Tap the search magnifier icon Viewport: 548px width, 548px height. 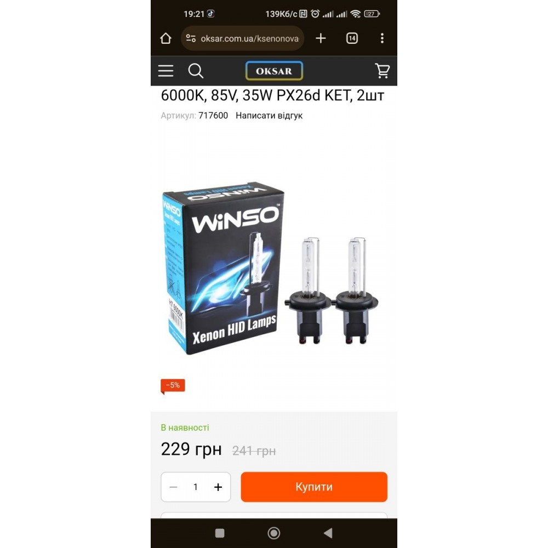[196, 71]
